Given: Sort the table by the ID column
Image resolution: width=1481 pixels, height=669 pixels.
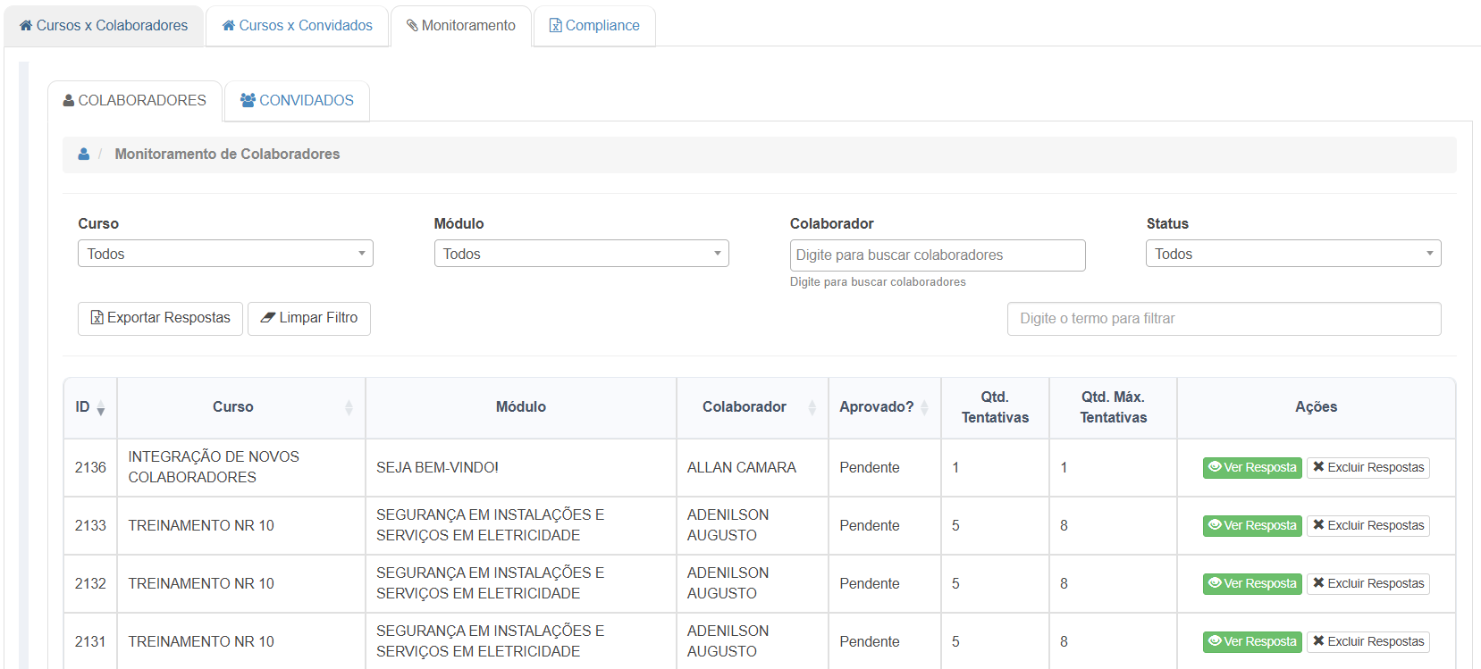Looking at the screenshot, I should tap(89, 407).
